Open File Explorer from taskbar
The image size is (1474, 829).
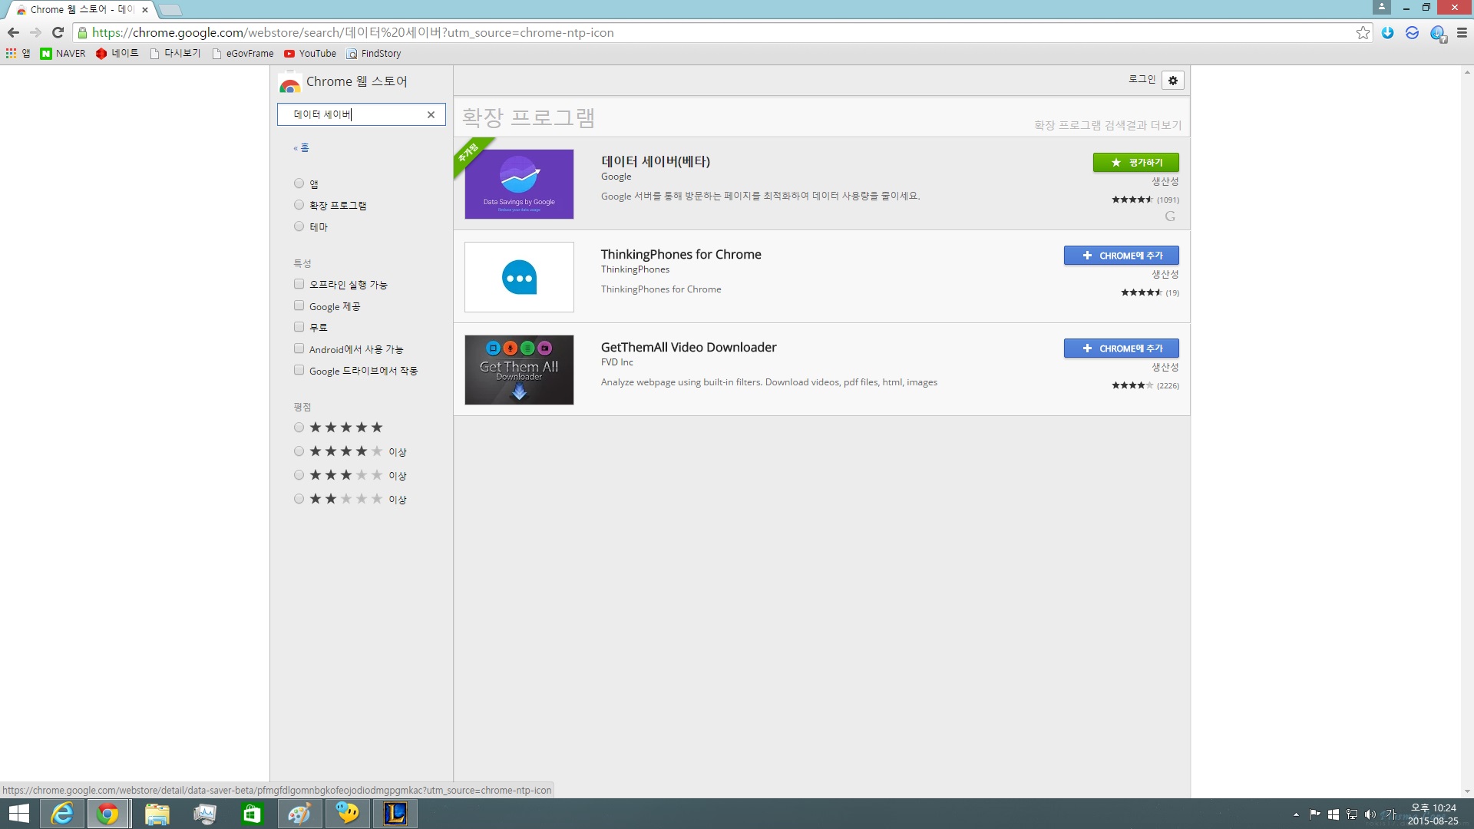pyautogui.click(x=157, y=814)
